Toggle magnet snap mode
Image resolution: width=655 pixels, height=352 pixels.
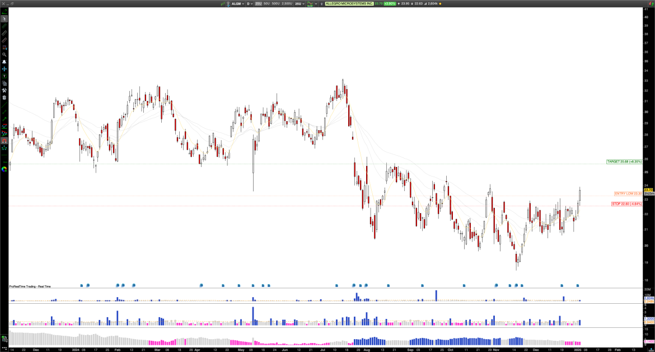click(x=4, y=140)
